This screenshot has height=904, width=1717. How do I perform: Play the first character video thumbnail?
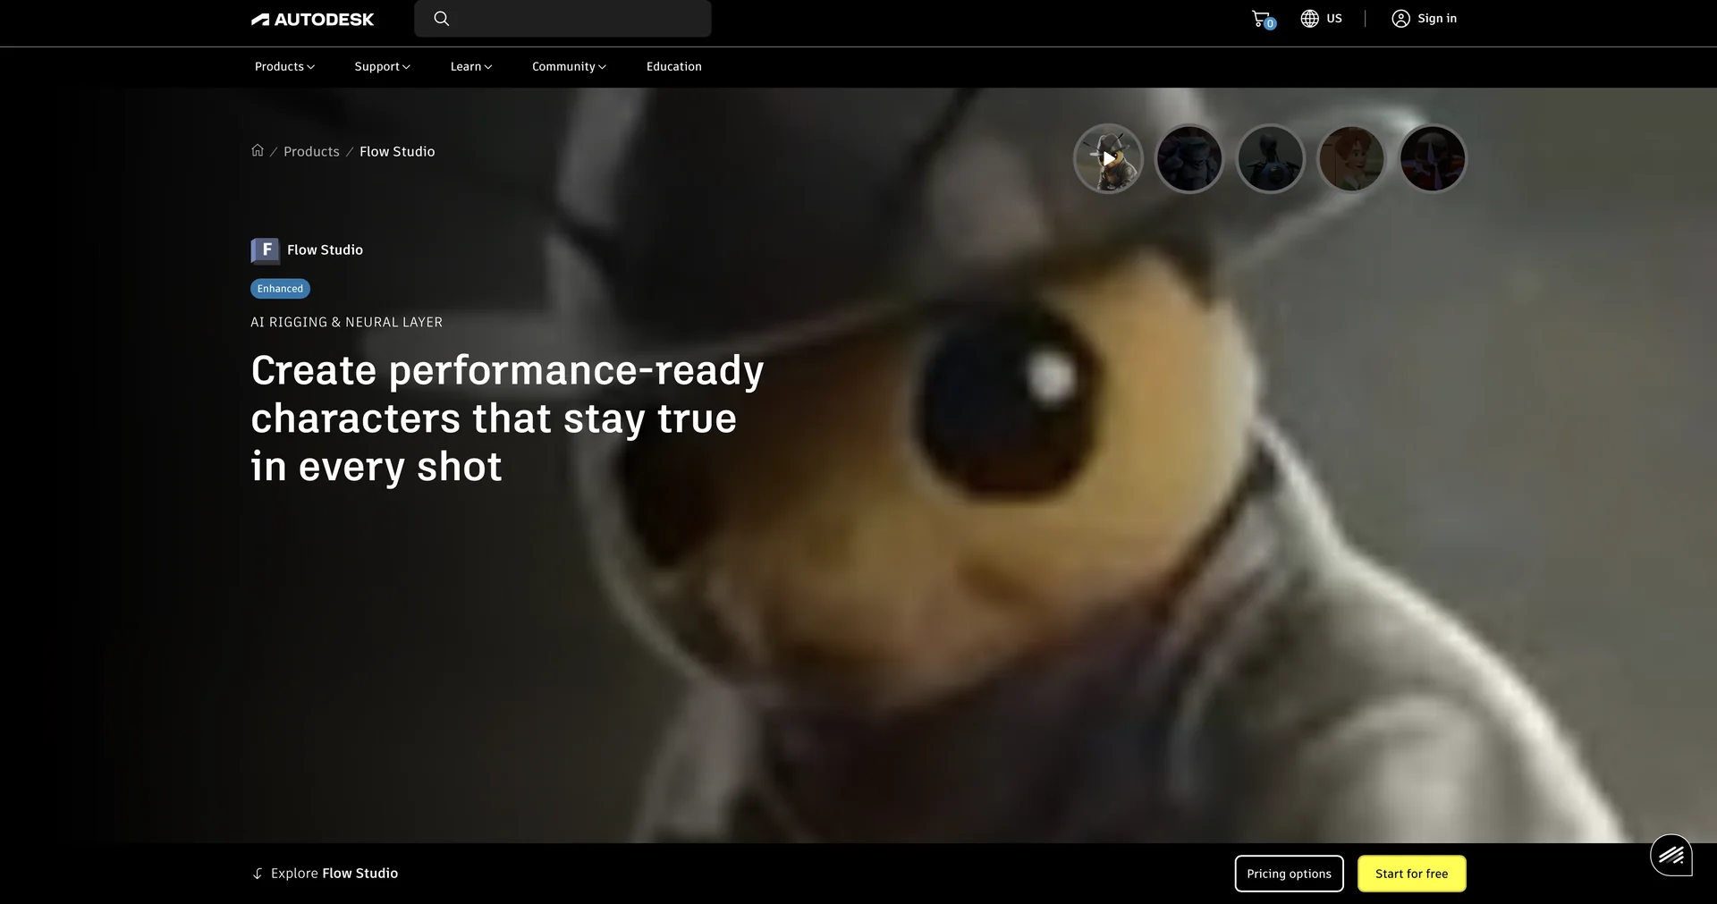(1108, 158)
